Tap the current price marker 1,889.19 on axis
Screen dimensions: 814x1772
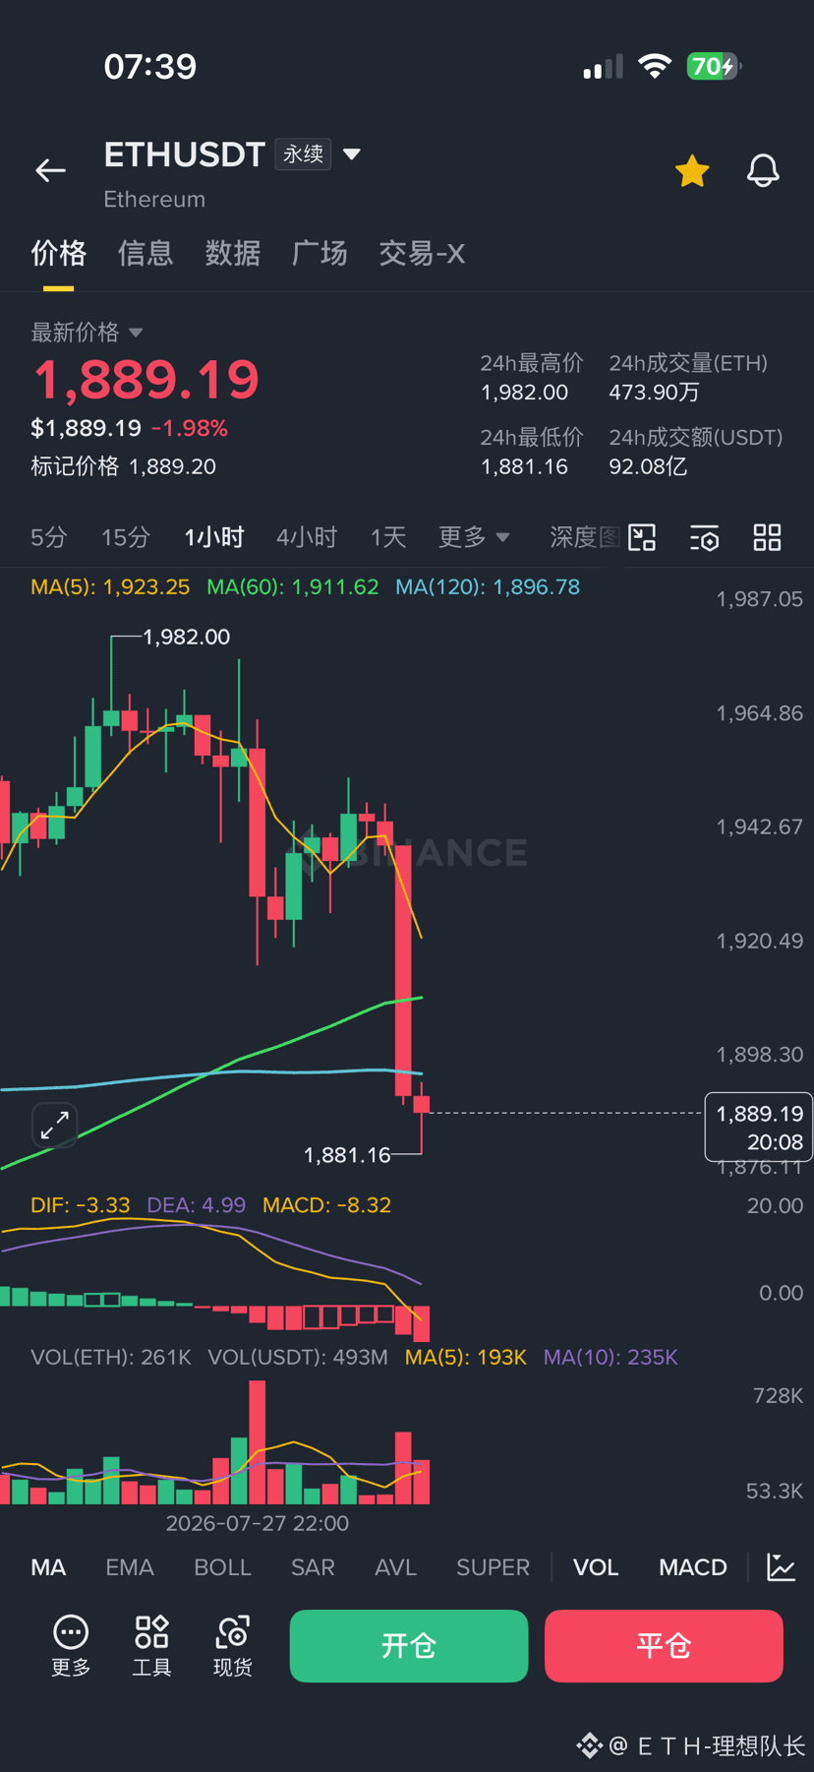759,1128
